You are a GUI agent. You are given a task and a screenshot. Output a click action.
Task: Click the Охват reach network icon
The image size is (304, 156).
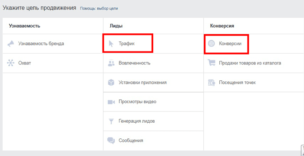coord(11,63)
